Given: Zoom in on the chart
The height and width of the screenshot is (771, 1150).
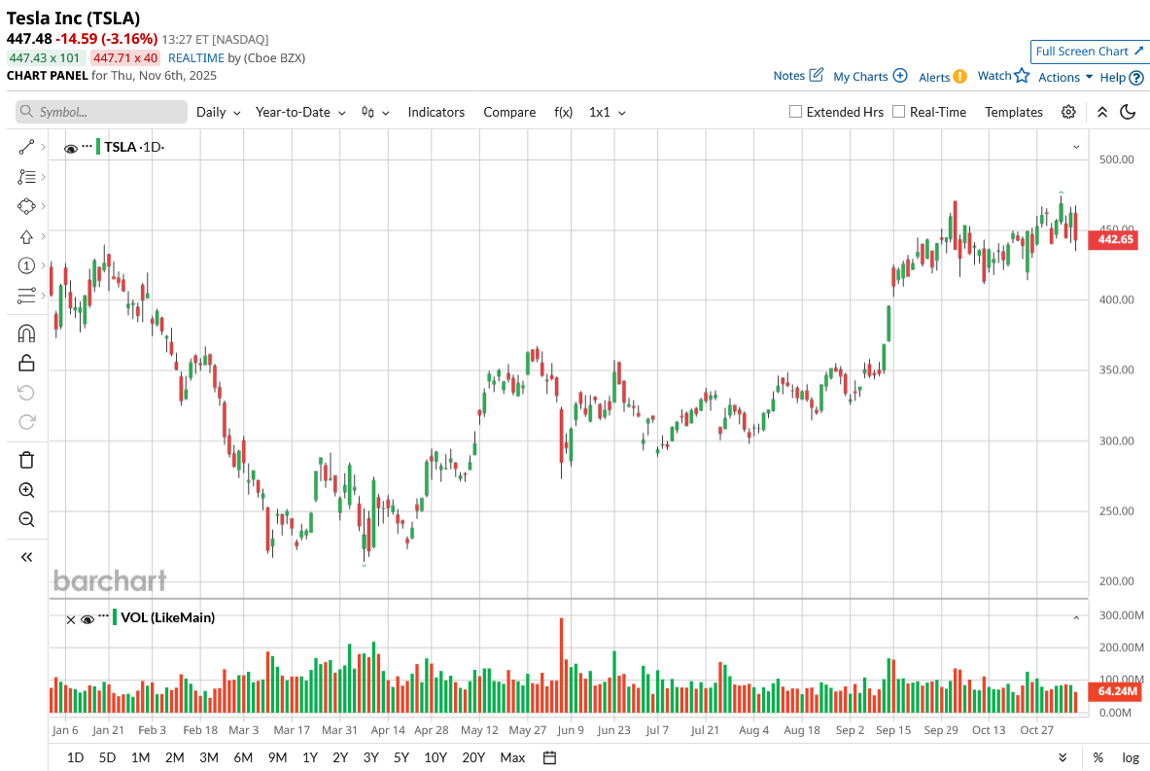Looking at the screenshot, I should 26,490.
